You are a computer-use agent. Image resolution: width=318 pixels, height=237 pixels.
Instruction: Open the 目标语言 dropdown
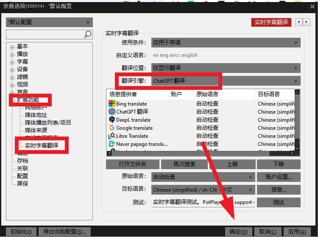203,190
